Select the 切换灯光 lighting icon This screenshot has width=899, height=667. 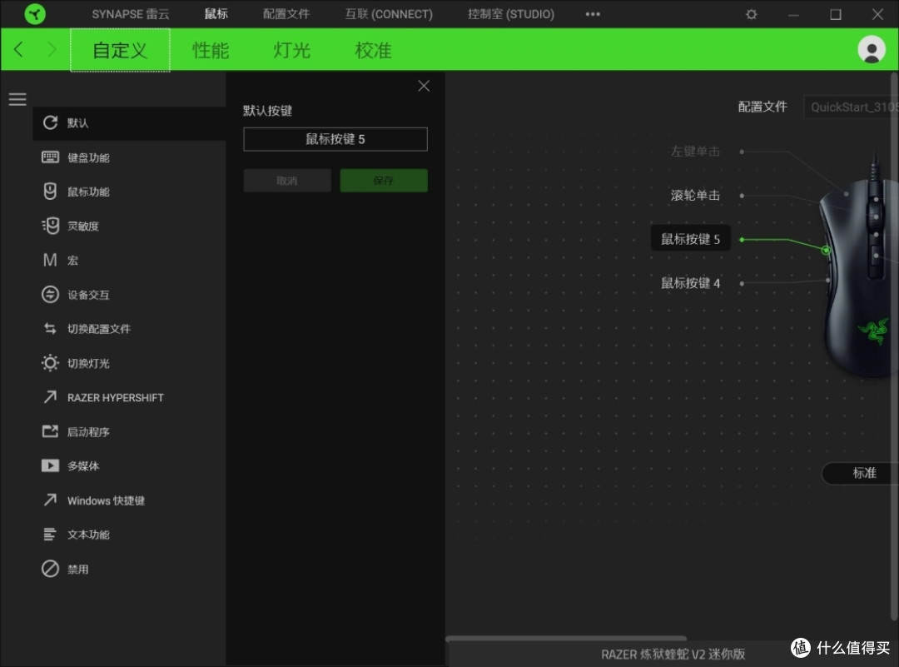click(51, 363)
